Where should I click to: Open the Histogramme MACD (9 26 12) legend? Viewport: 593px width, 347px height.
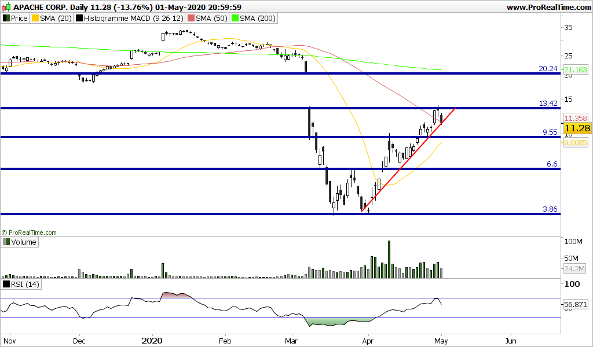click(130, 18)
